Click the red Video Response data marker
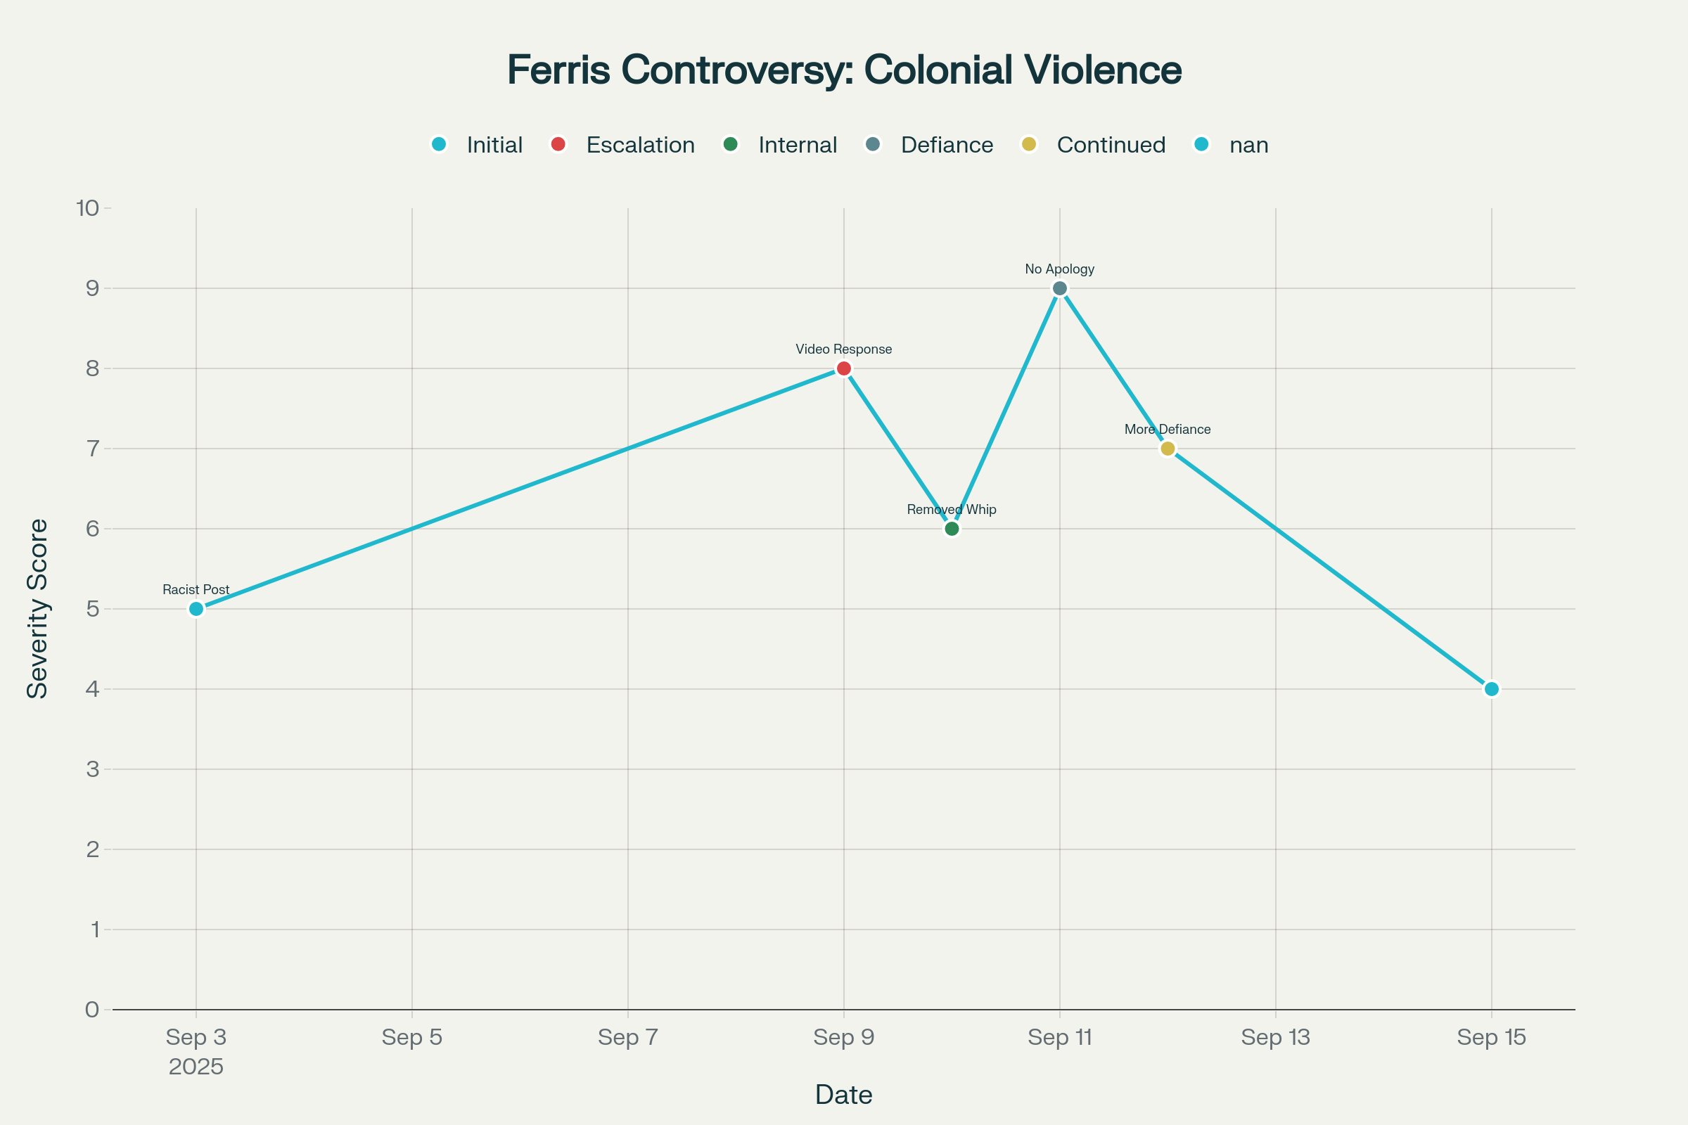1688x1125 pixels. point(844,368)
